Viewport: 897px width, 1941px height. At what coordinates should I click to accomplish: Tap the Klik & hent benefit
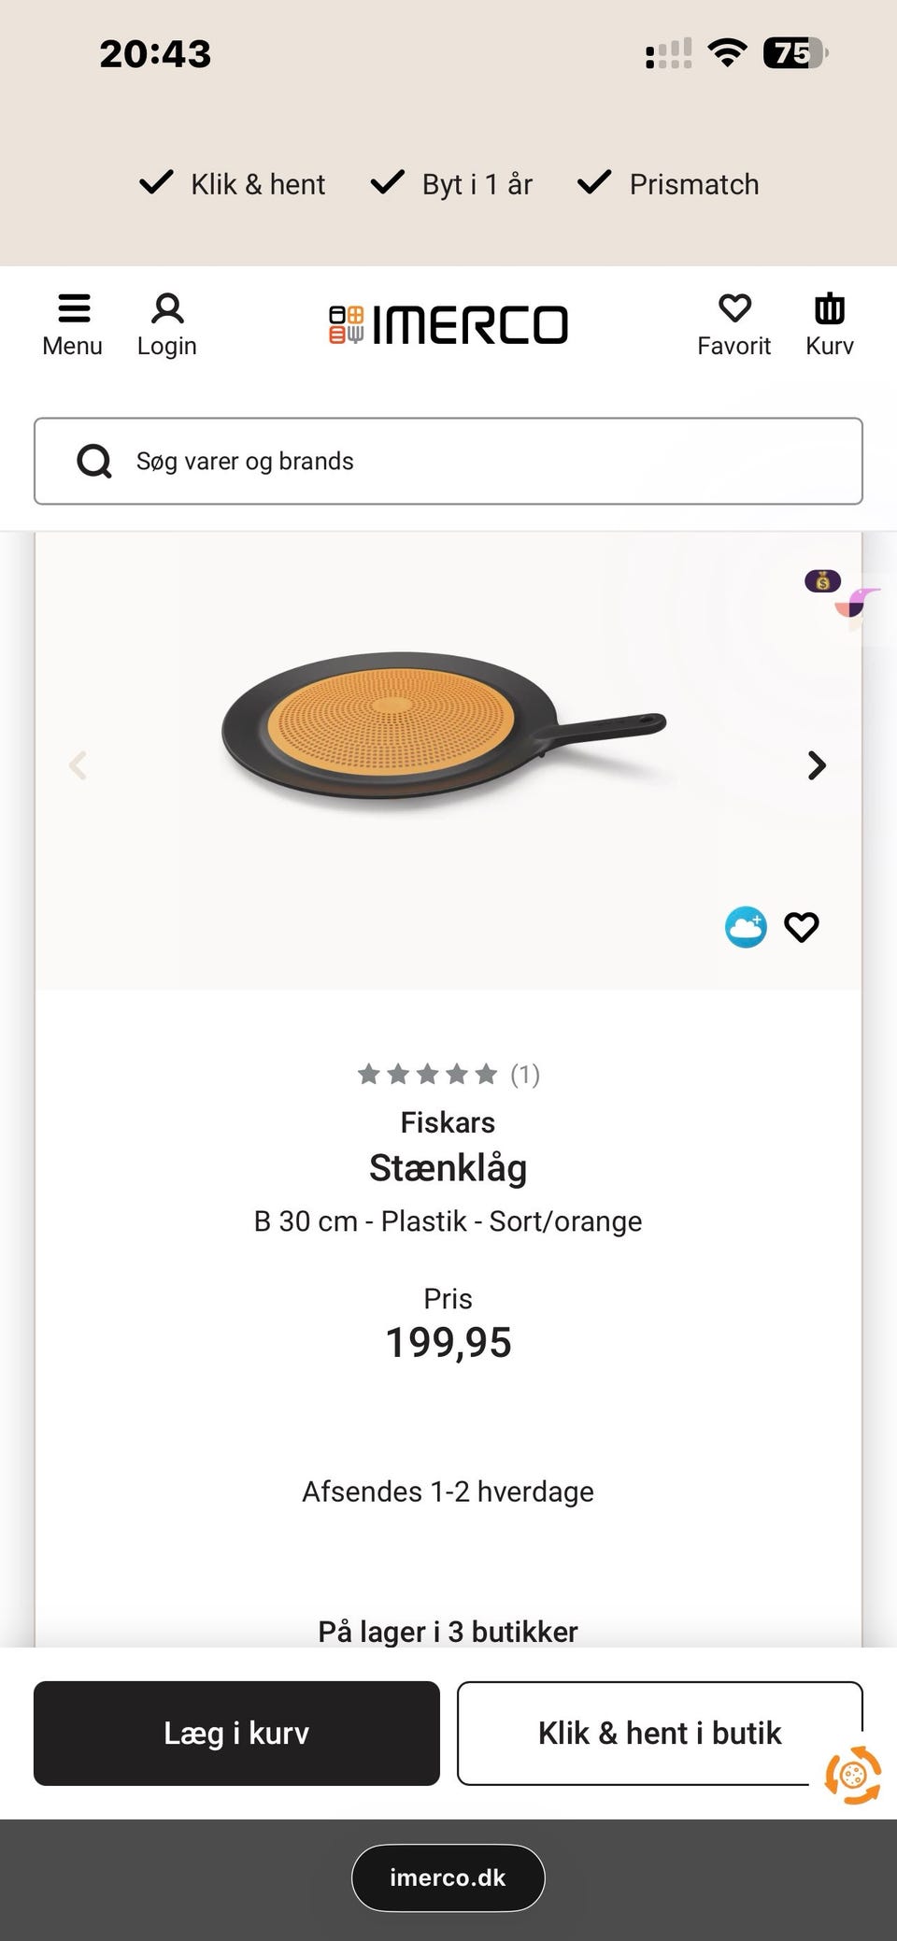click(233, 184)
